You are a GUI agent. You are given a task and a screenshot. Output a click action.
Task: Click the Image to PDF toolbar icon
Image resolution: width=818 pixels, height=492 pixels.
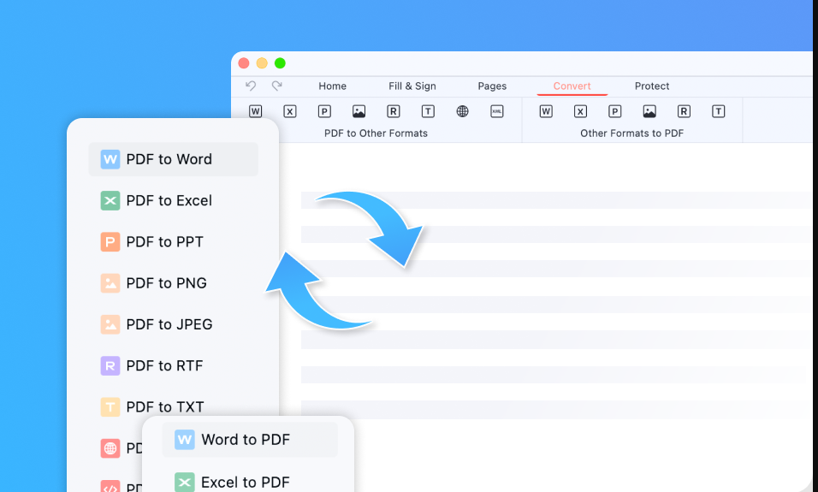[649, 111]
